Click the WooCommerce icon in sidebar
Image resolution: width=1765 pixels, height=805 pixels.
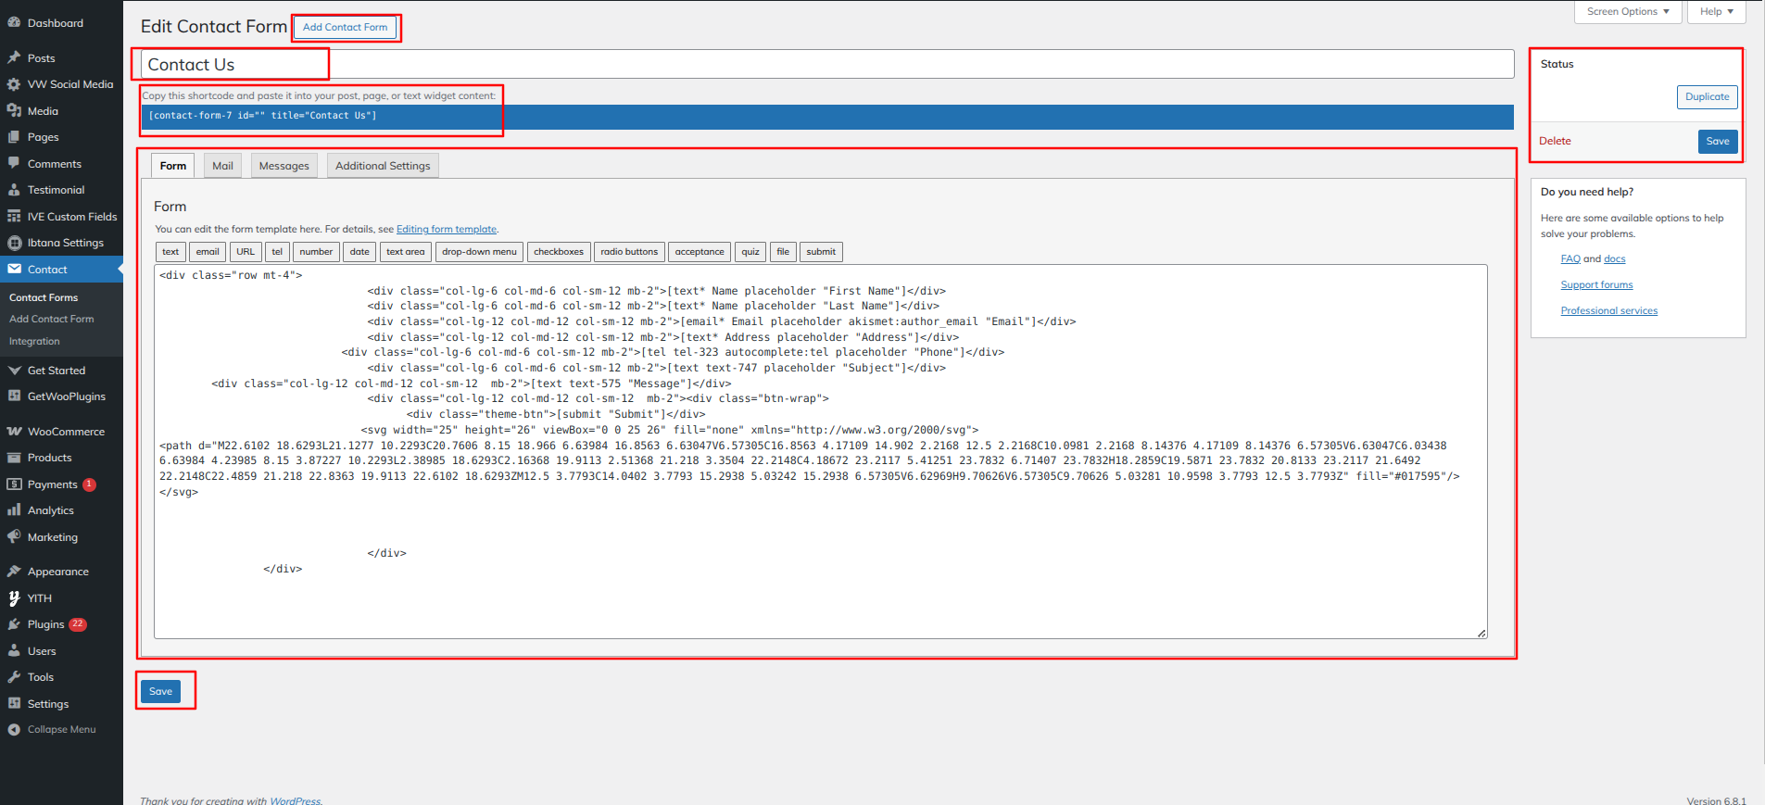click(14, 432)
